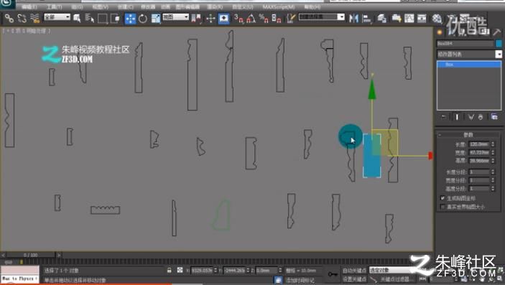
Task: Click the 3ds Max application logo button
Action: tap(7, 4)
